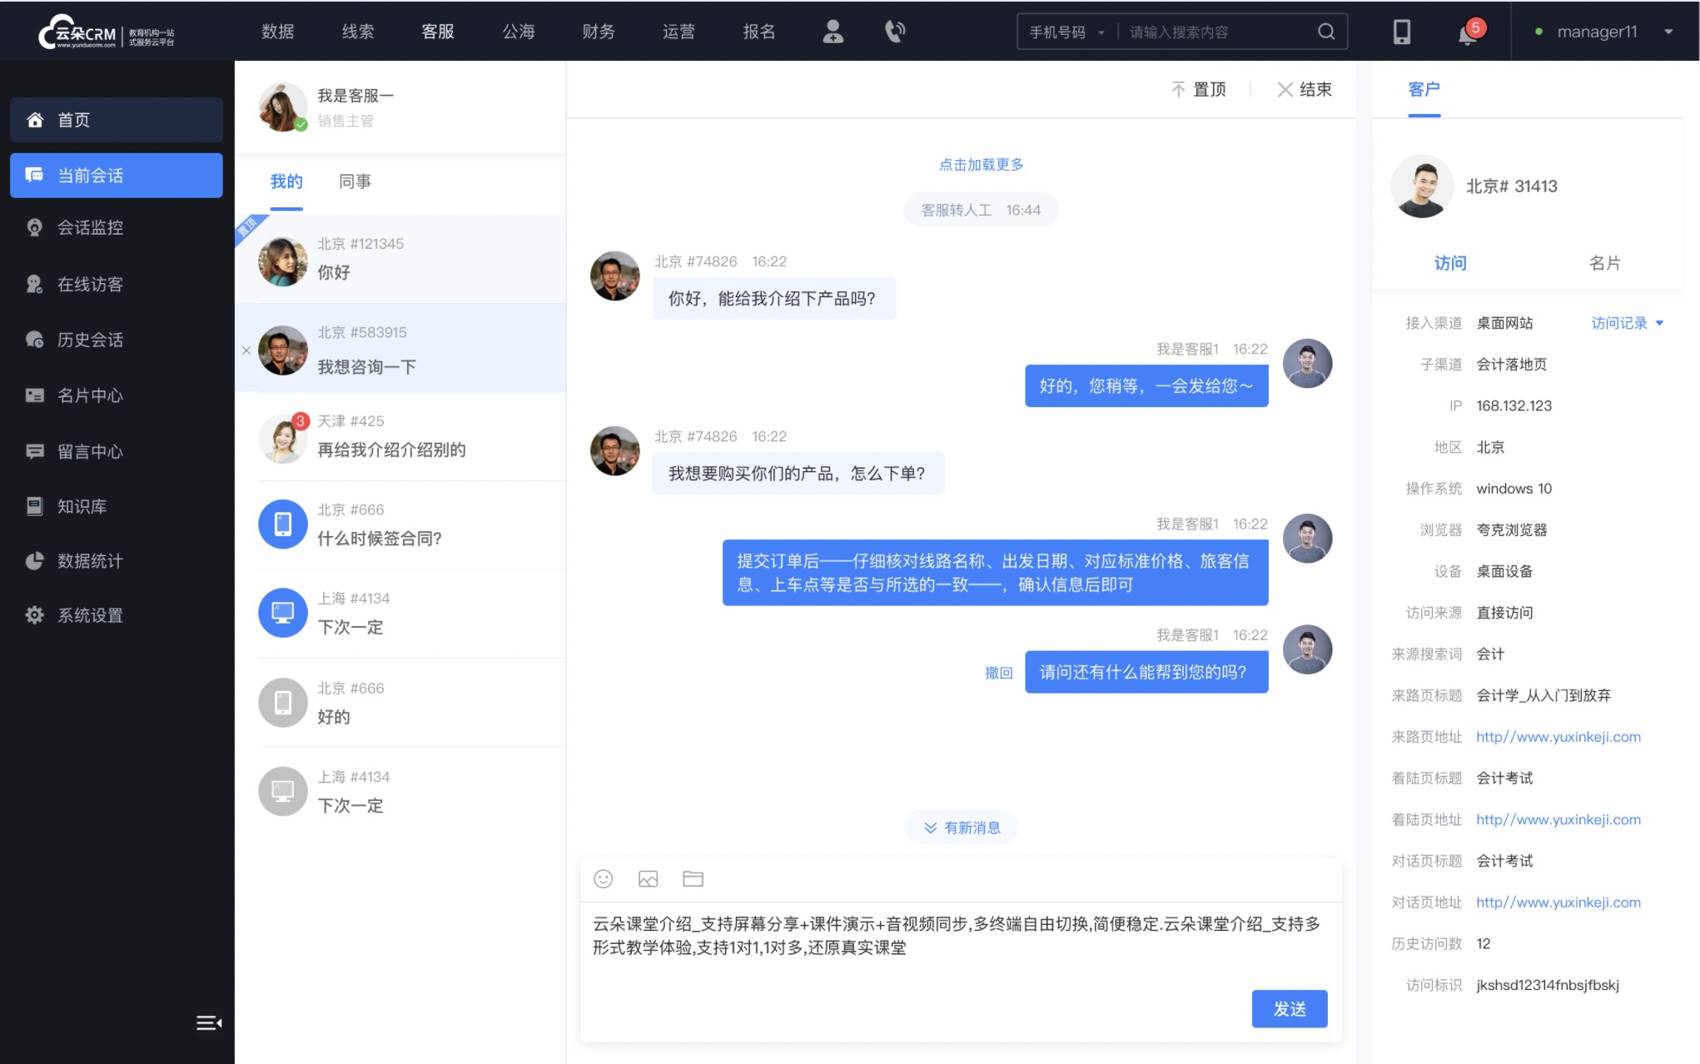The image size is (1700, 1064).
Task: Click 置顶 button to pin conversation
Action: pyautogui.click(x=1200, y=88)
